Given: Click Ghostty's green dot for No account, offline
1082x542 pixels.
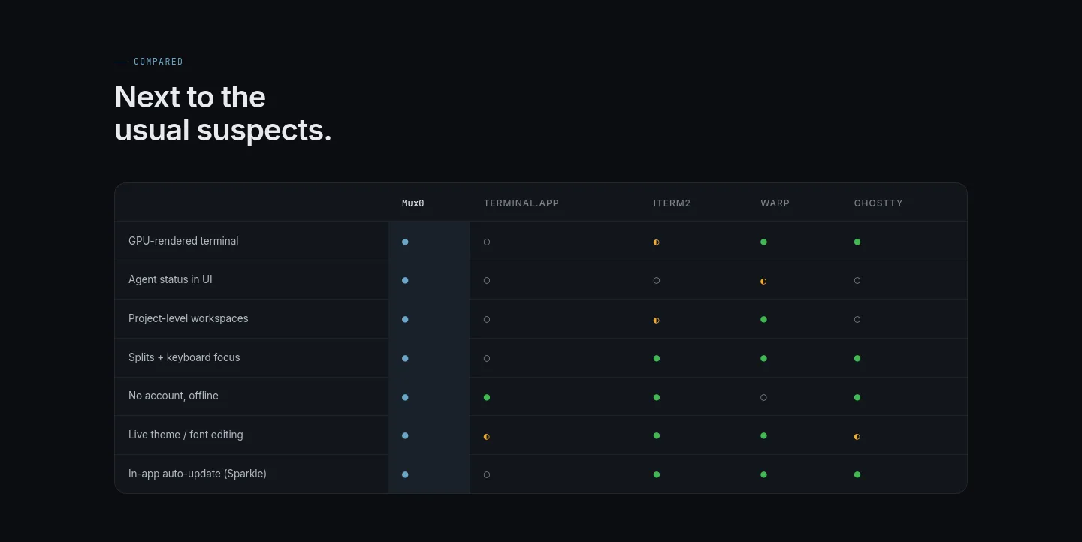Looking at the screenshot, I should pyautogui.click(x=857, y=397).
